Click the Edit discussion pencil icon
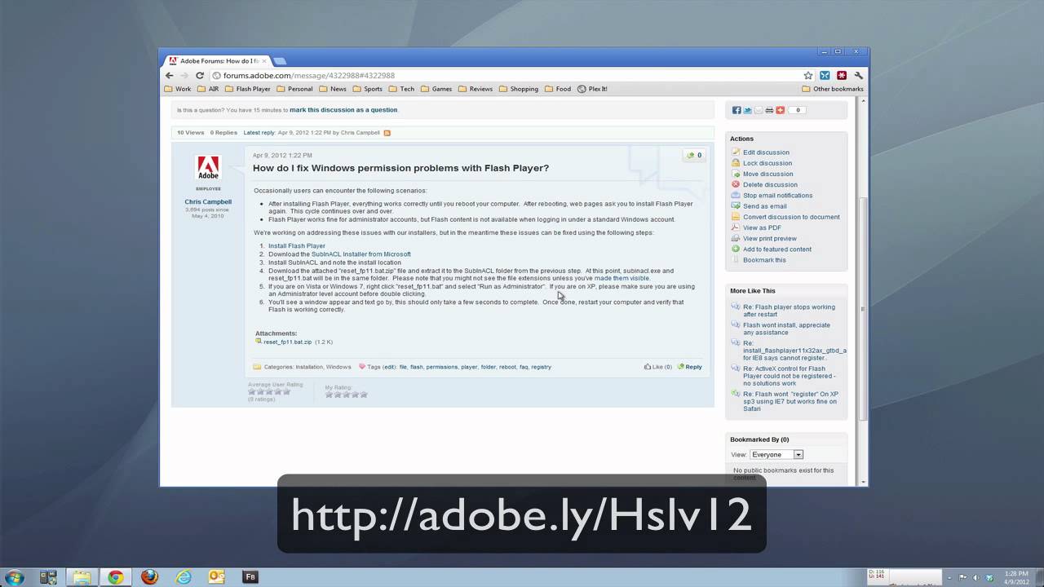The image size is (1044, 587). click(736, 152)
